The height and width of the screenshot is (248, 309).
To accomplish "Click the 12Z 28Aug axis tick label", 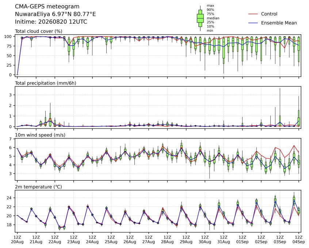I will [x=167, y=240].
